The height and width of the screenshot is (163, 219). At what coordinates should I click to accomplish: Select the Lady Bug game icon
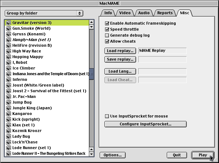[9, 136]
